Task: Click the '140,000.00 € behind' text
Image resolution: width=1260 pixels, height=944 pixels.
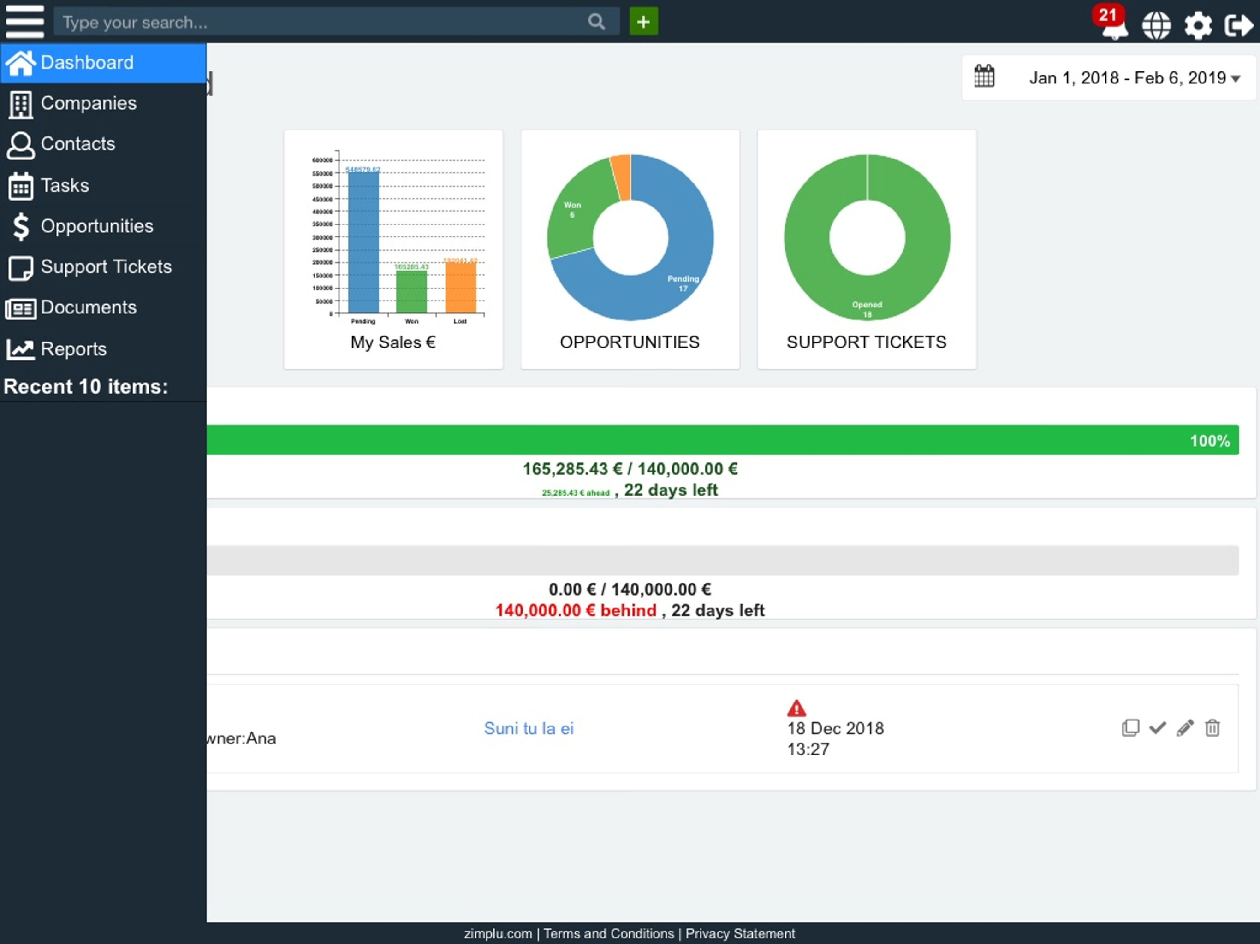Action: click(576, 610)
